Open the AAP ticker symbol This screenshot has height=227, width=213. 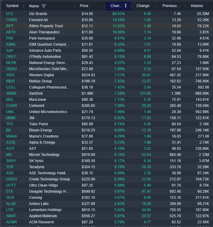coord(10,51)
